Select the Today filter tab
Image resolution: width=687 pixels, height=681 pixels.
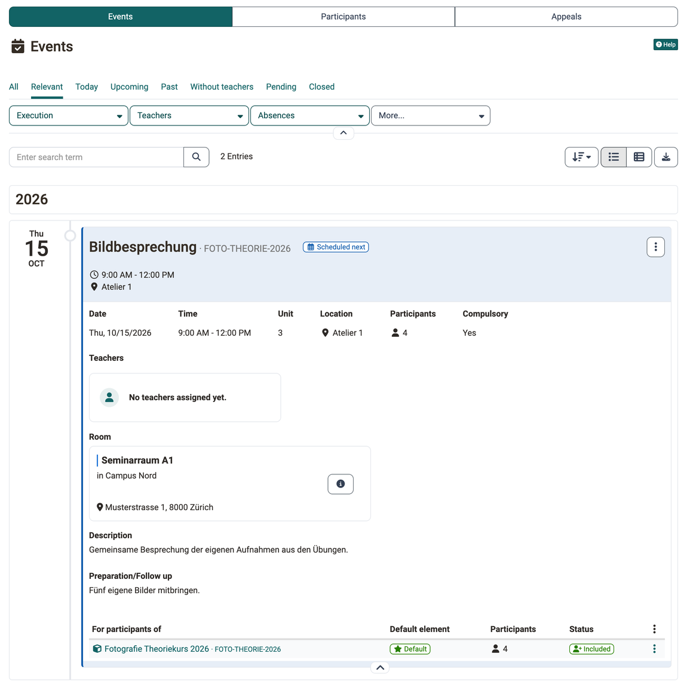coord(86,87)
